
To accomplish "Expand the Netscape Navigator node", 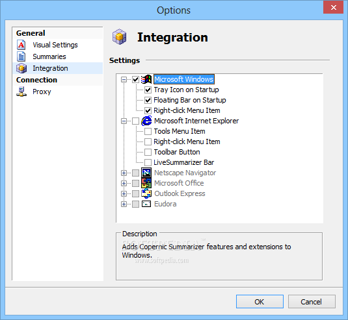I will pyautogui.click(x=124, y=173).
